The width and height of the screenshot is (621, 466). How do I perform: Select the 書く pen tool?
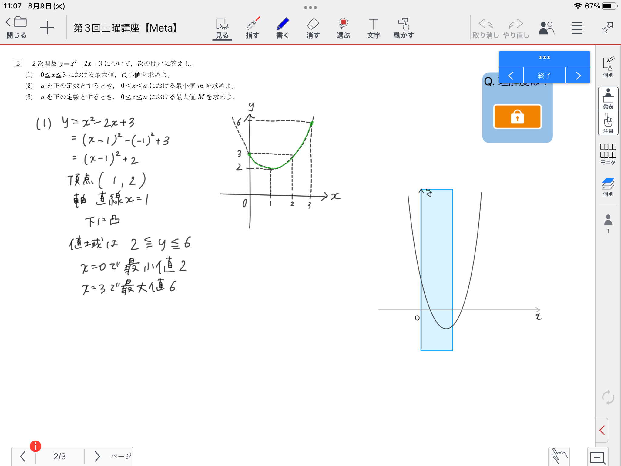pos(283,28)
